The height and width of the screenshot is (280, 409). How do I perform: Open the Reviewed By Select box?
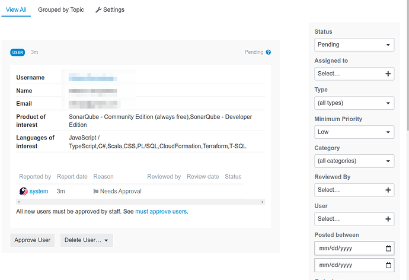coord(354,190)
